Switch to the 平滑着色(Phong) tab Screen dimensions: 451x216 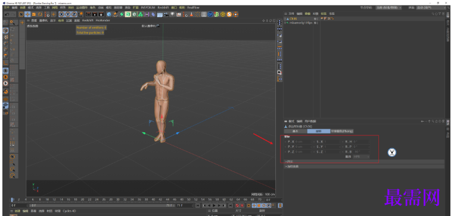[x=342, y=131]
